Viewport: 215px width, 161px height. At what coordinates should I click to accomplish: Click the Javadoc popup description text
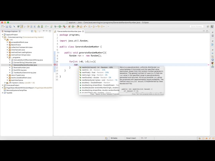[x=141, y=75]
